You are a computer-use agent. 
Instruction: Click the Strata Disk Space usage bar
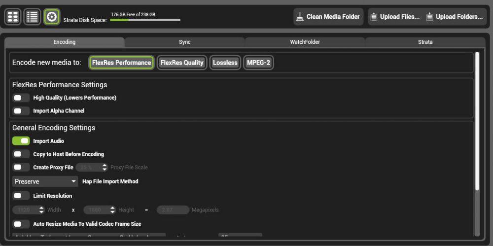[145, 20]
